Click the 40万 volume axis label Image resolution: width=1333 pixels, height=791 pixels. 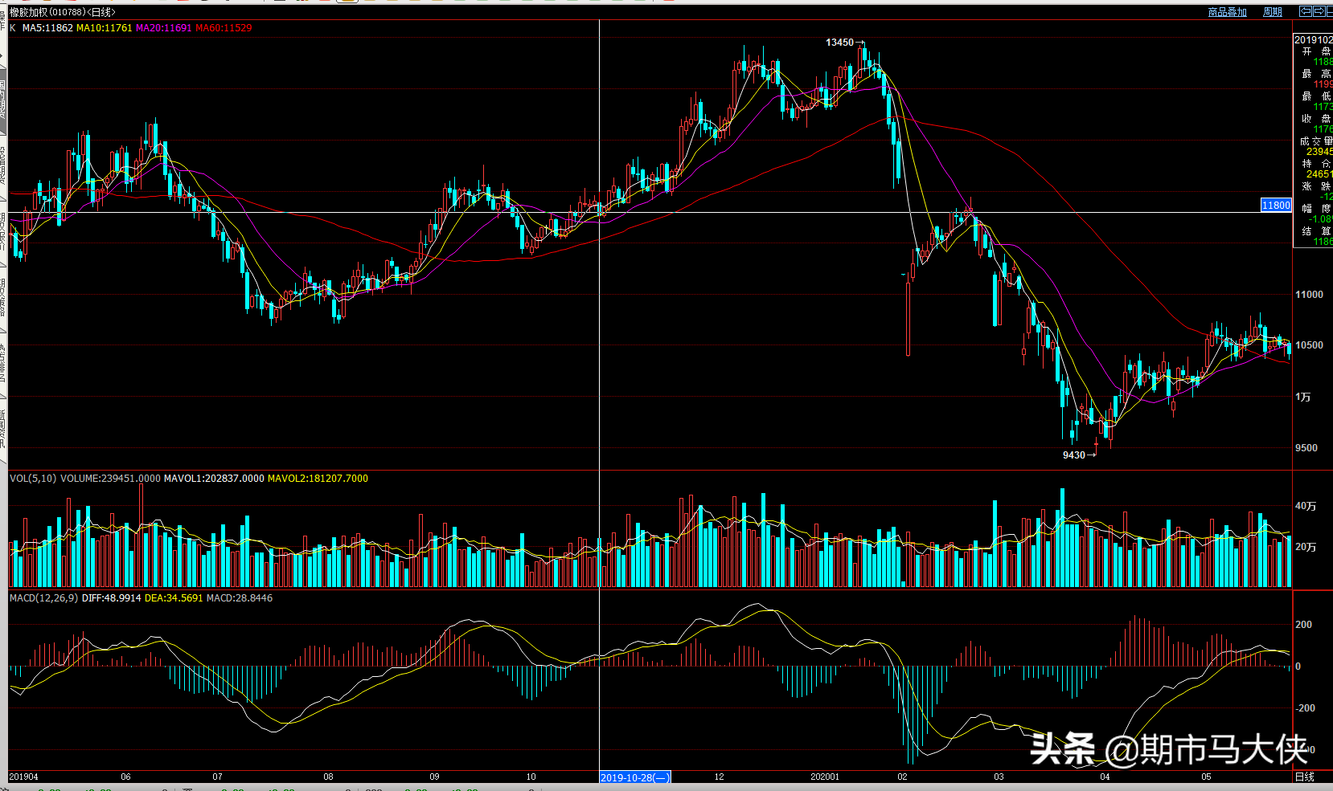tap(1306, 506)
